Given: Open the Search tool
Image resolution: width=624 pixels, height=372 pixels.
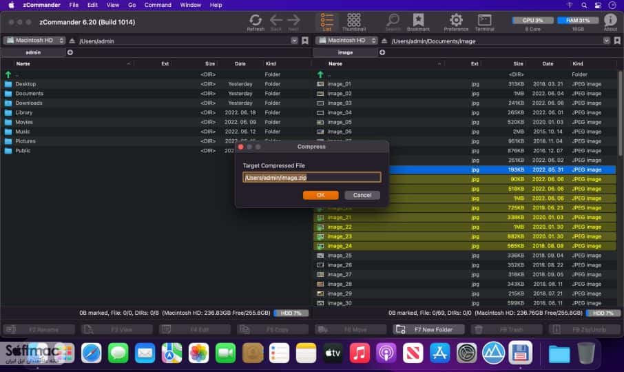Looking at the screenshot, I should pyautogui.click(x=393, y=22).
